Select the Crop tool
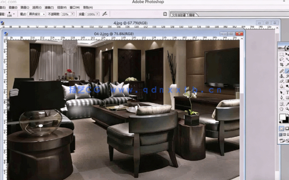 [282, 65]
